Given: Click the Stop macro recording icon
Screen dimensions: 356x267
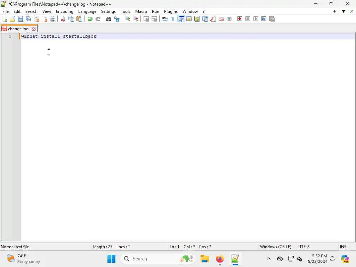Looking at the screenshot, I should coord(248,19).
